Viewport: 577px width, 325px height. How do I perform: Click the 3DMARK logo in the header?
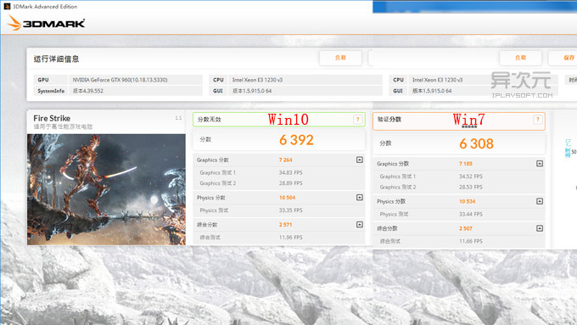(x=47, y=23)
